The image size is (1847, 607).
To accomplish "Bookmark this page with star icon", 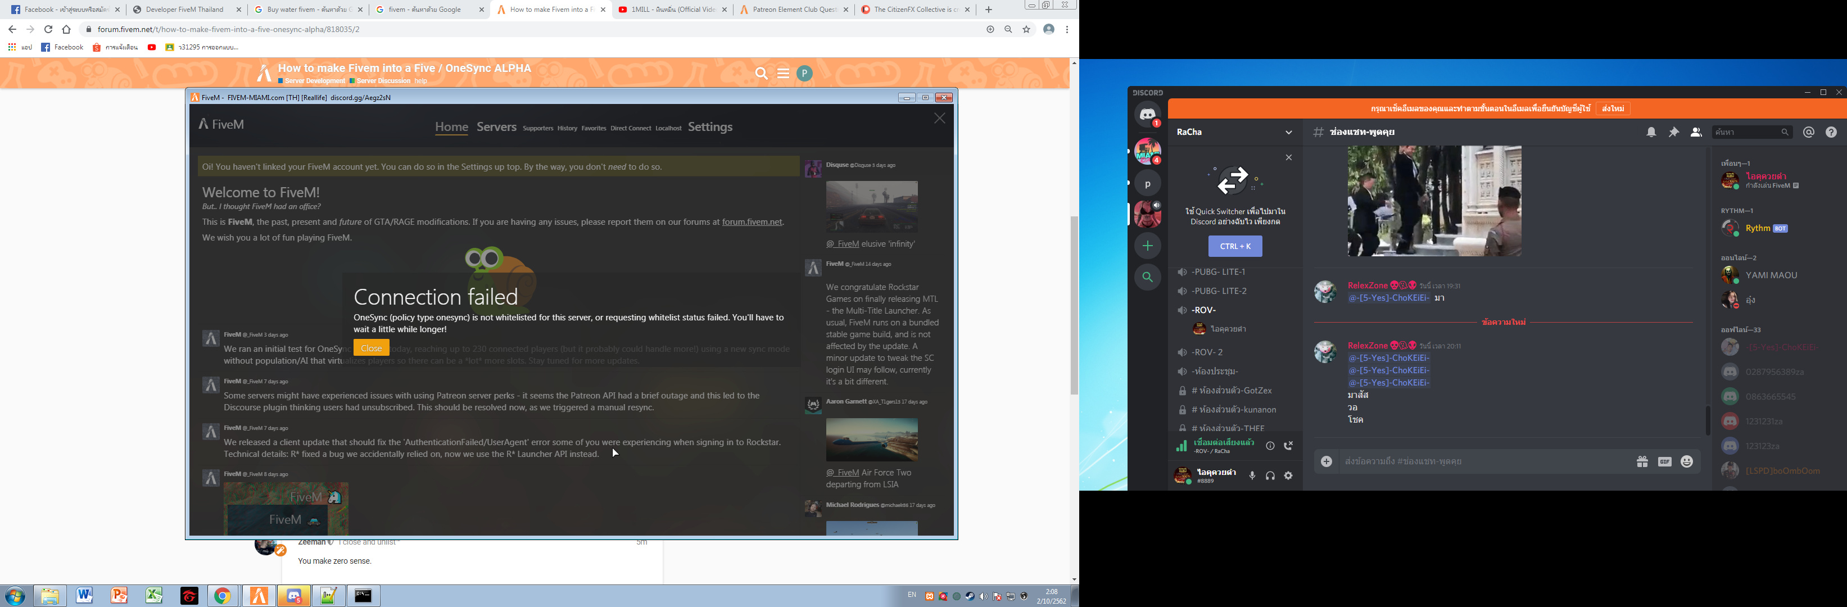I will tap(1026, 29).
